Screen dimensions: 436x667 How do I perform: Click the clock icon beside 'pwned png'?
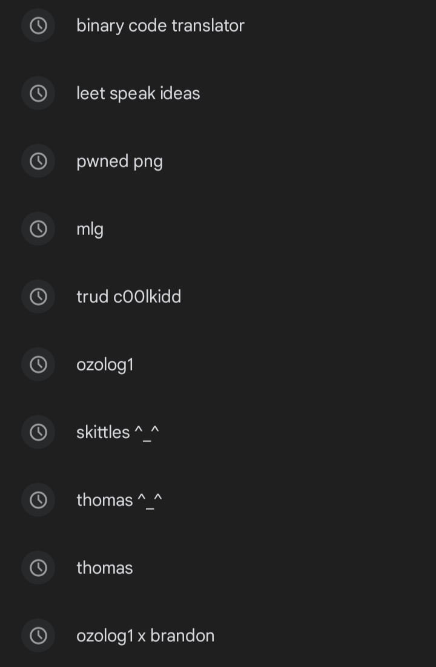pyautogui.click(x=38, y=161)
